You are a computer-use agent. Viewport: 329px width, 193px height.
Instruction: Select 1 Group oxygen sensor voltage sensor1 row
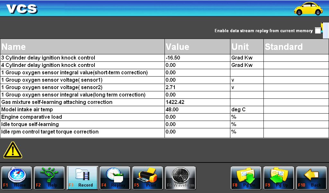(x=164, y=80)
